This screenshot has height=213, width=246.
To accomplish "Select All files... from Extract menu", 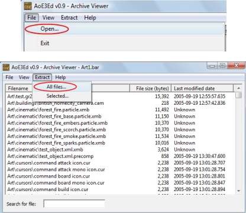I will click(x=61, y=87).
